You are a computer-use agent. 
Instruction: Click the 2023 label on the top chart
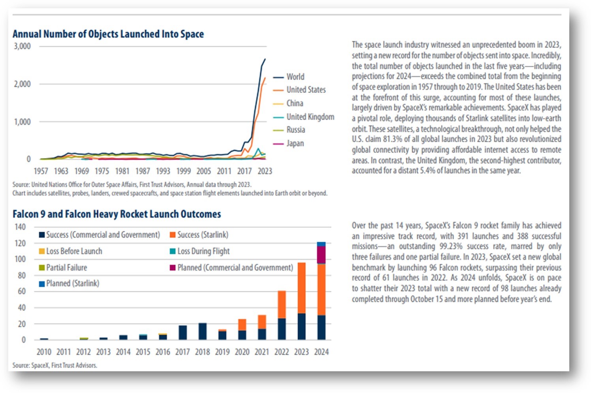coord(265,171)
